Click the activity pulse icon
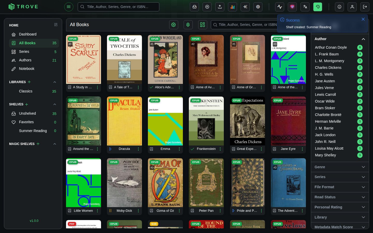The image size is (373, 233). (x=280, y=7)
